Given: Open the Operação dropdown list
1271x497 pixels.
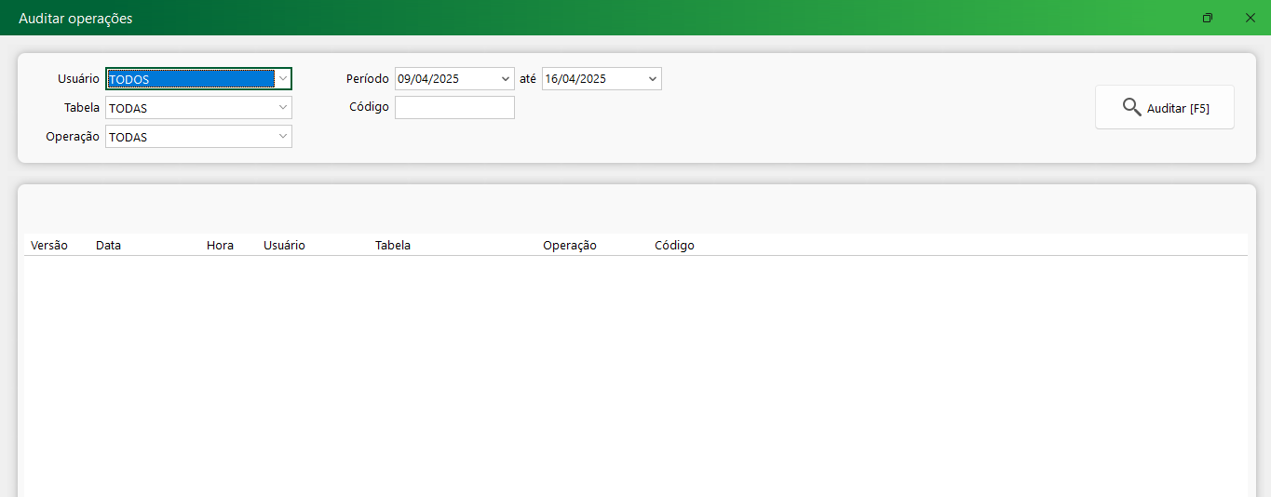Looking at the screenshot, I should [282, 137].
